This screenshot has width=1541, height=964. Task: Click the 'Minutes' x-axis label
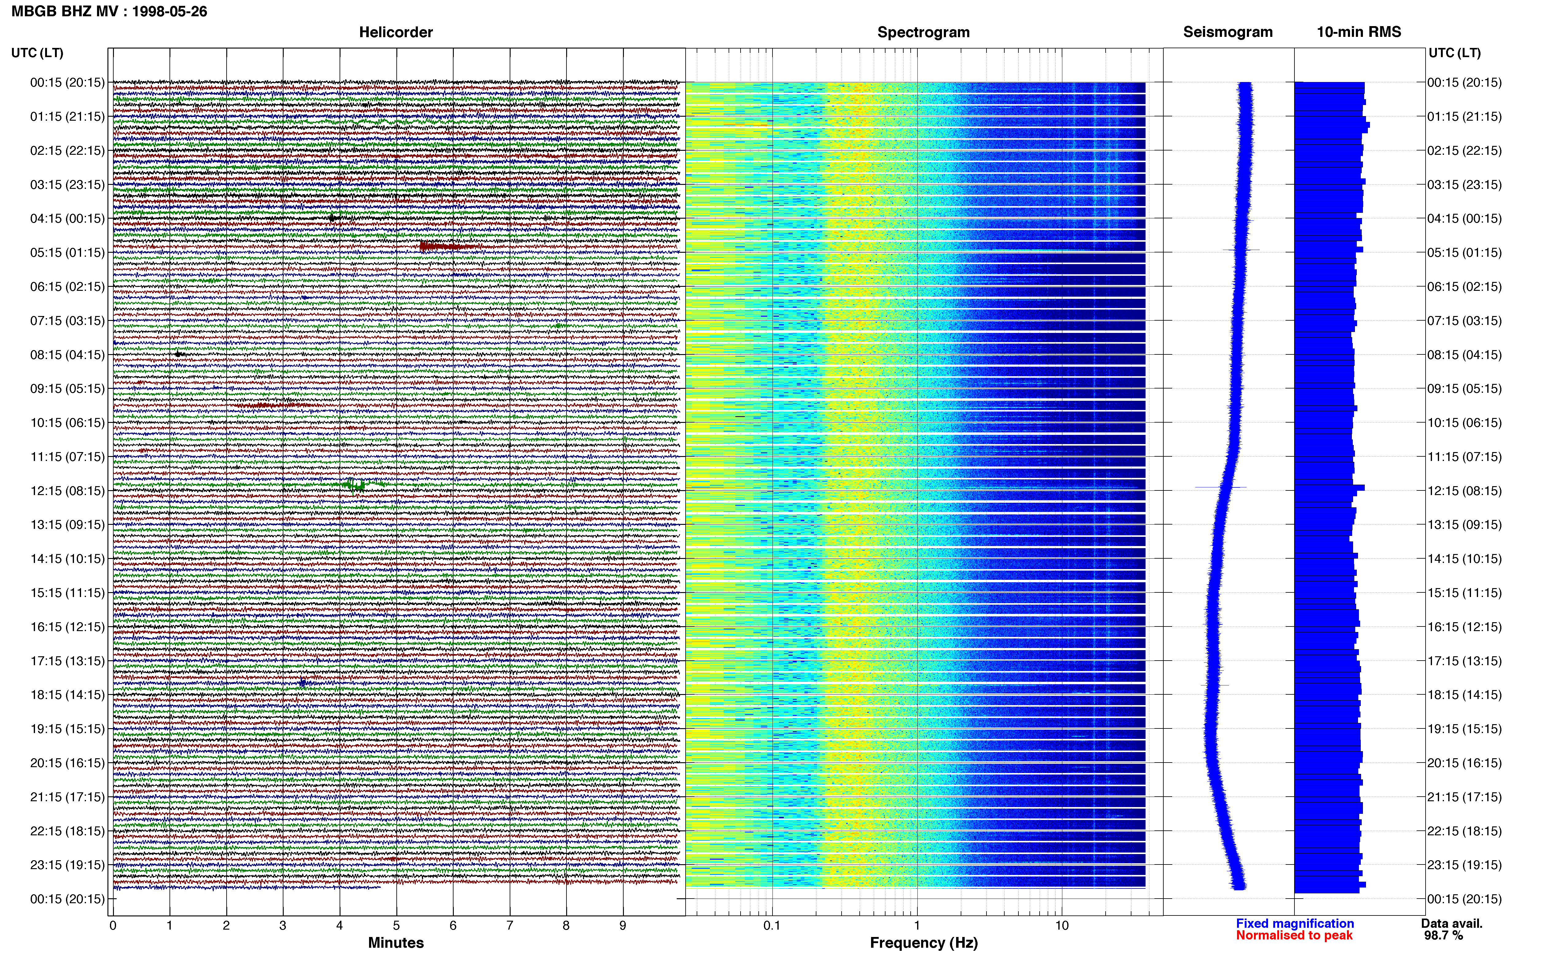(396, 943)
